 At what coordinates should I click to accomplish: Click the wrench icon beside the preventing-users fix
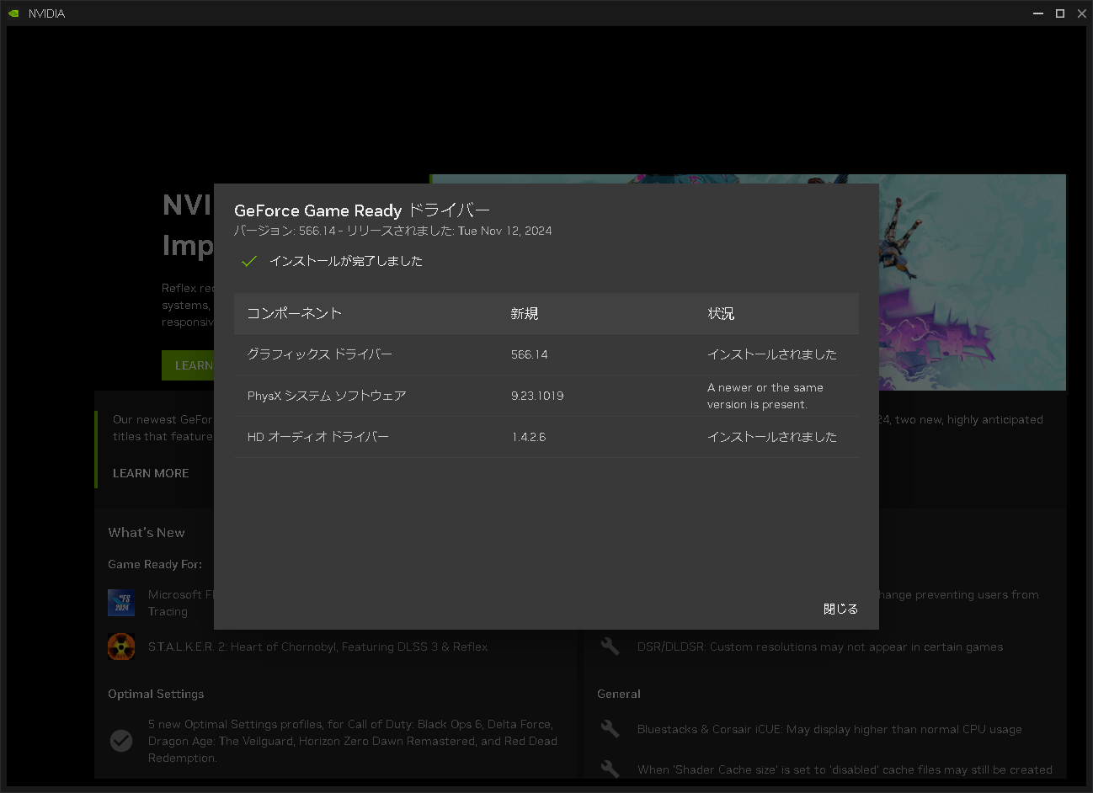609,594
